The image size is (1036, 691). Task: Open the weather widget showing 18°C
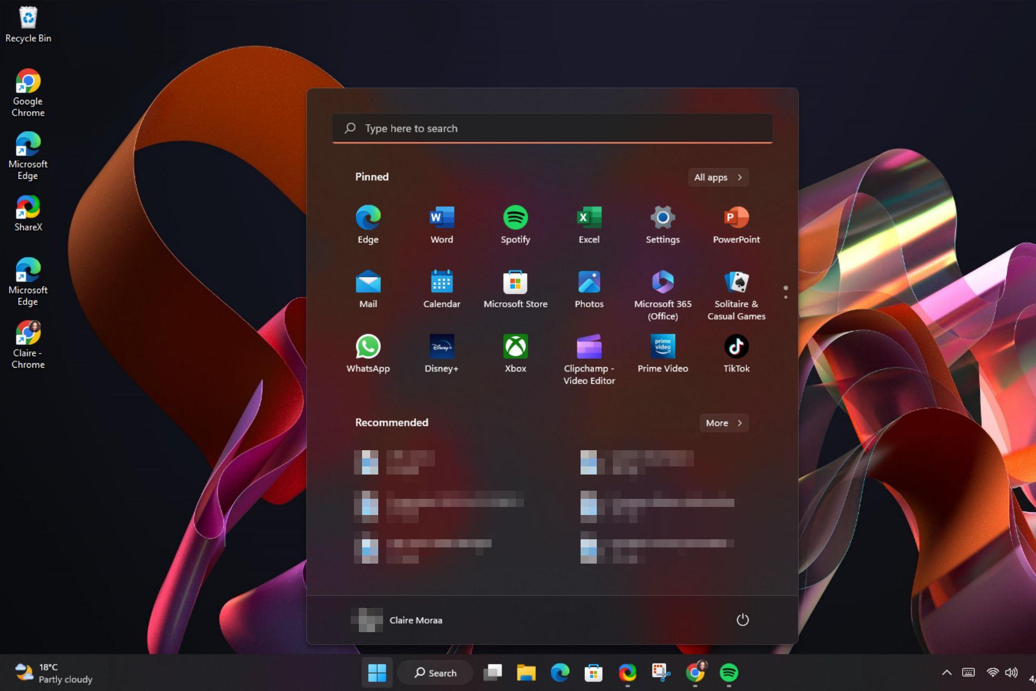(54, 673)
